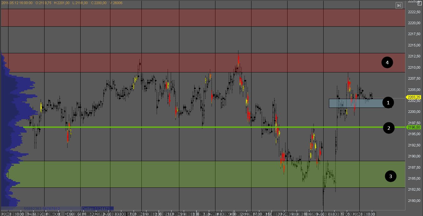The height and width of the screenshot is (216, 423).
Task: Click the black circle marker labeled 3
Action: click(x=390, y=176)
